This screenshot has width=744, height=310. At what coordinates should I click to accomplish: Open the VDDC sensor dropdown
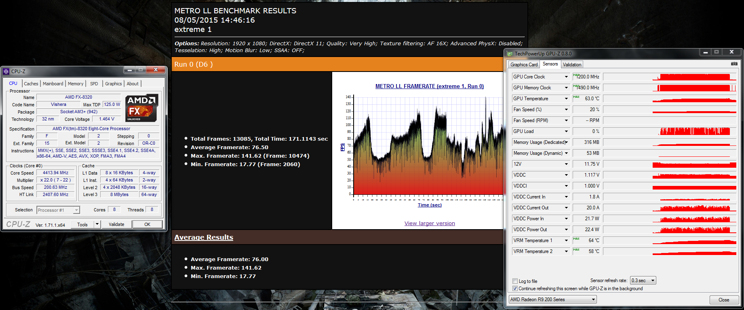566,175
